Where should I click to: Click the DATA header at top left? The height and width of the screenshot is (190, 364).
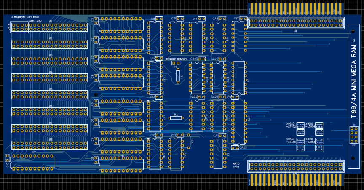pyautogui.click(x=19, y=28)
